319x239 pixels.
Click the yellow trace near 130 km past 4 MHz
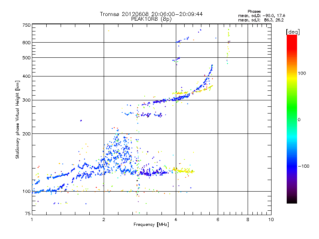pyautogui.click(x=183, y=170)
